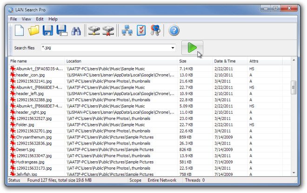Screen dimensions: 307x193
Task: Open the File menu
Action: [x=13, y=19]
